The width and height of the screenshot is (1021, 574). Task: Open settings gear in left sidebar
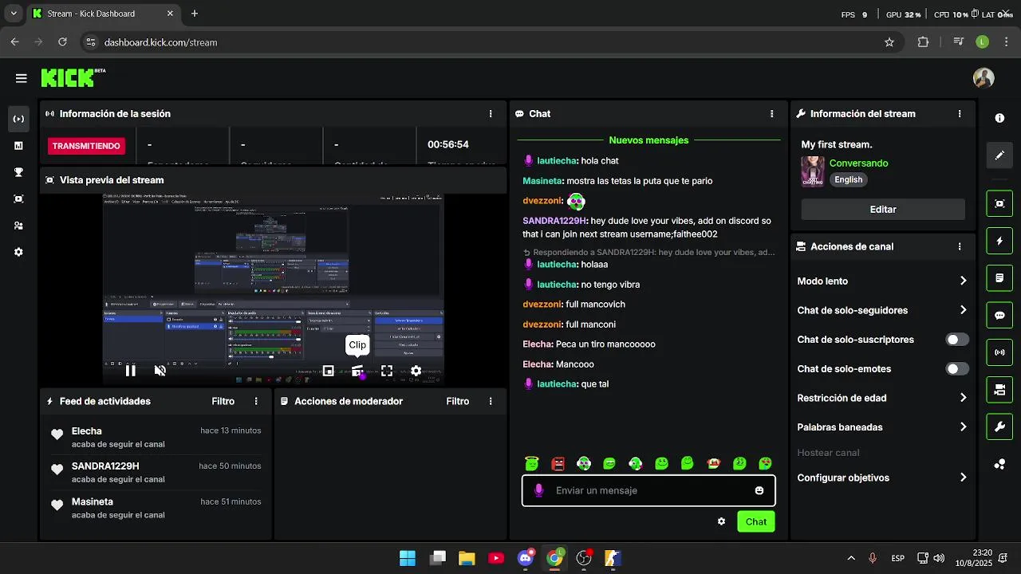18,252
